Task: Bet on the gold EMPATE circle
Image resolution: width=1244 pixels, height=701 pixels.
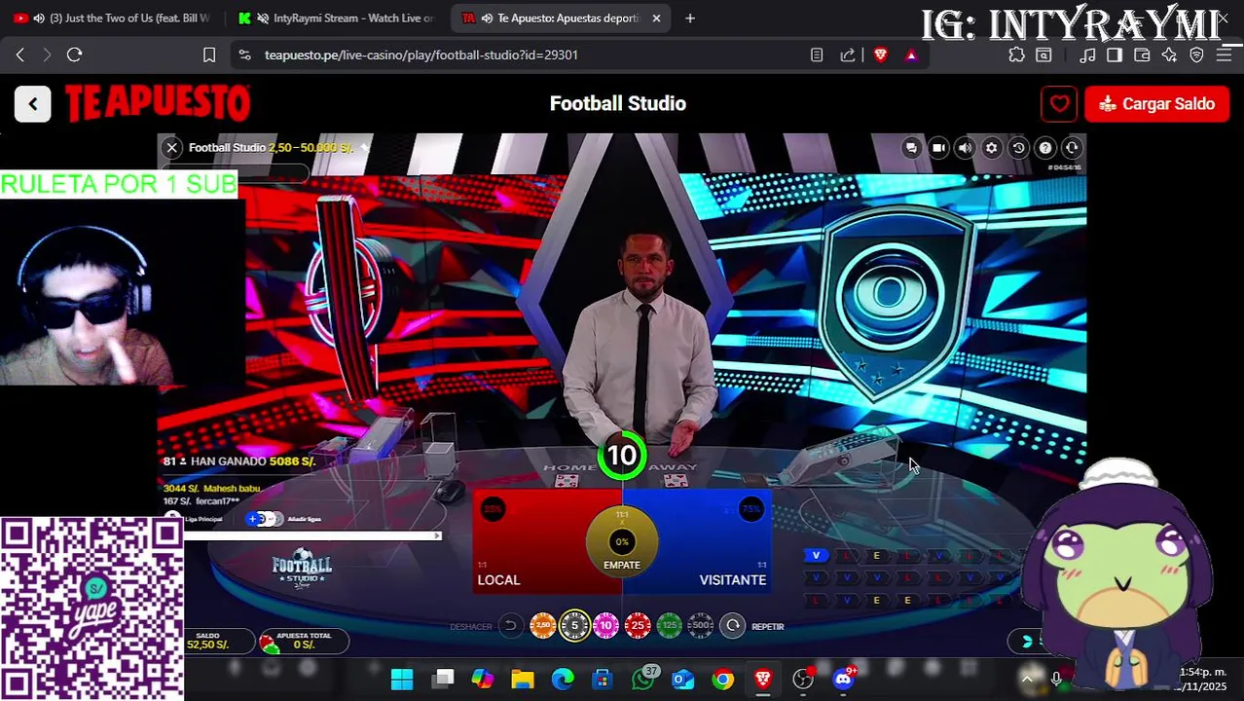Action: point(622,543)
